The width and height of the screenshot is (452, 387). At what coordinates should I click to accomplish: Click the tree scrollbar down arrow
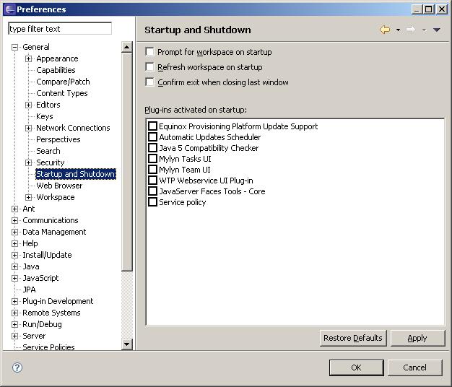click(127, 344)
